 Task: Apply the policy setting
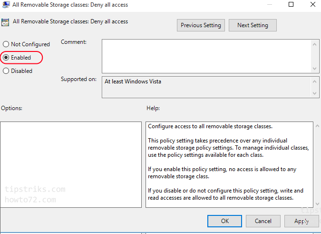point(302,221)
